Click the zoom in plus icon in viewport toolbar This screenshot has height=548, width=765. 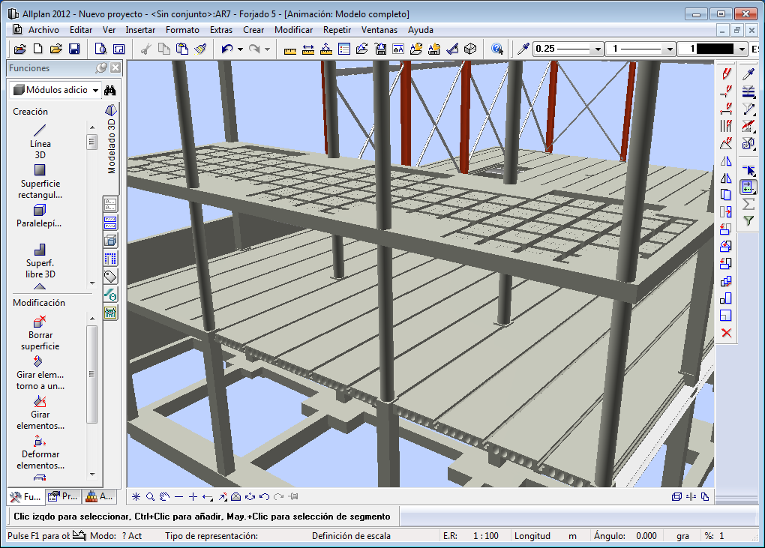(x=193, y=497)
